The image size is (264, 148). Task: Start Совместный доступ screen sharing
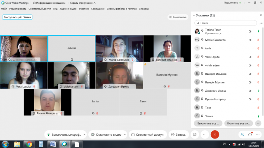(148, 134)
